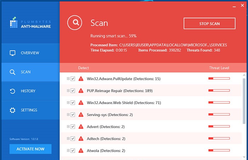
Task: Click the Settings gear icon
Action: point(13,110)
